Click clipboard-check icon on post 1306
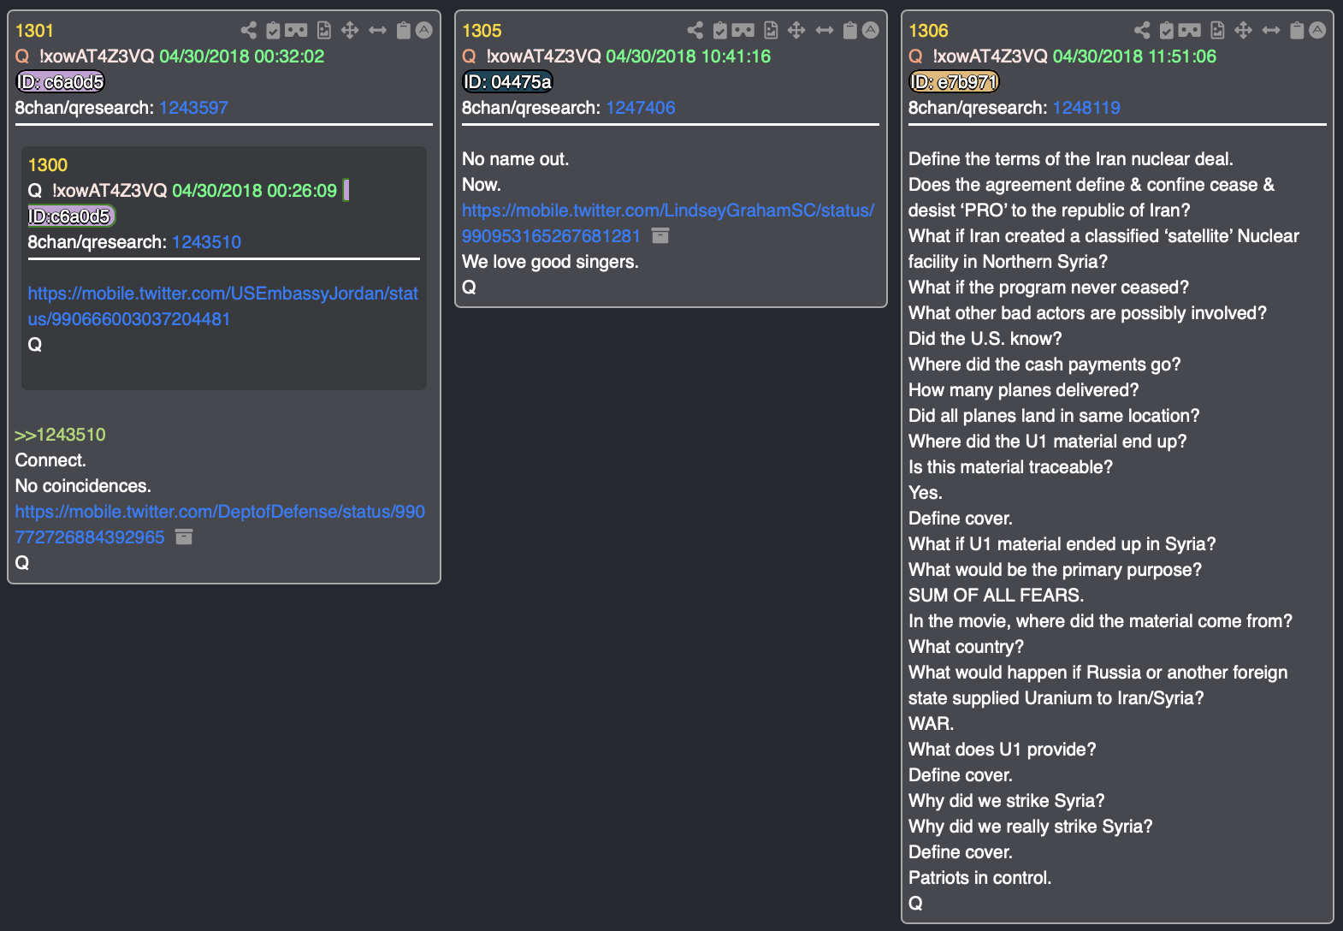1343x931 pixels. (1167, 31)
